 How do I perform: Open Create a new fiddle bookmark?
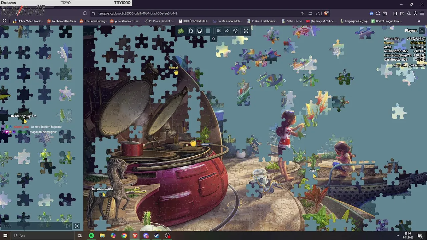coord(228,21)
